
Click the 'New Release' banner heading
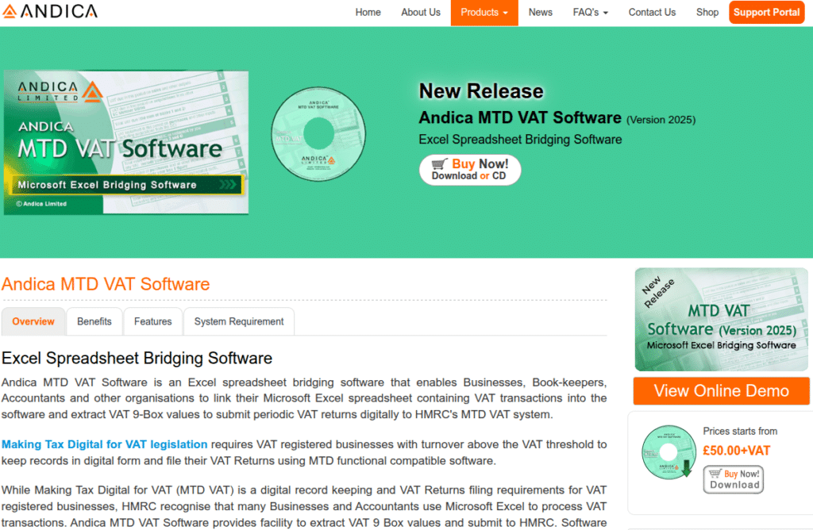click(x=481, y=91)
